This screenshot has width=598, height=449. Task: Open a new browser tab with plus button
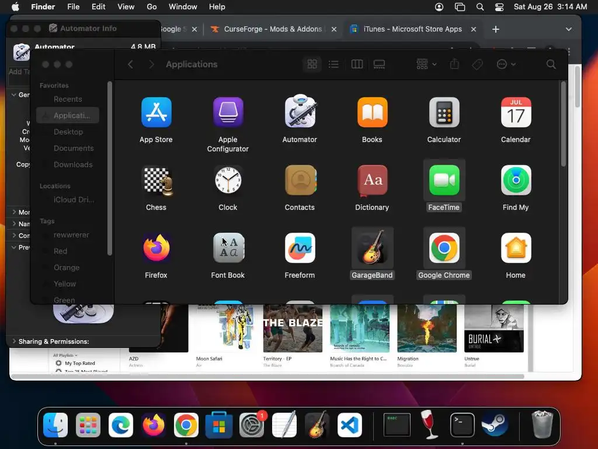point(495,29)
